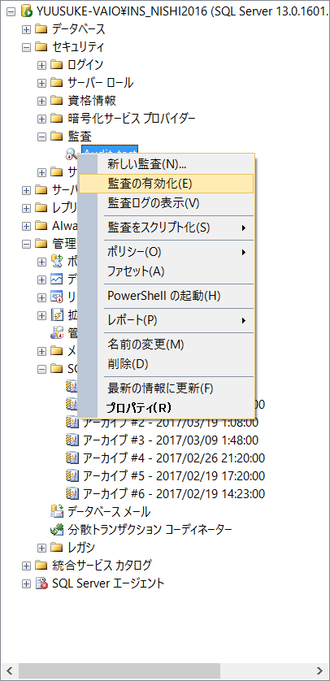
Task: Click the archive #3 log icon
Action: tap(72, 440)
